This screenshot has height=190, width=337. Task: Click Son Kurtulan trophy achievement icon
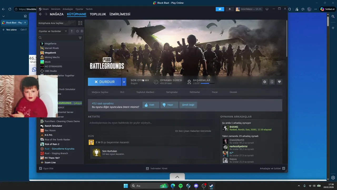97,153
